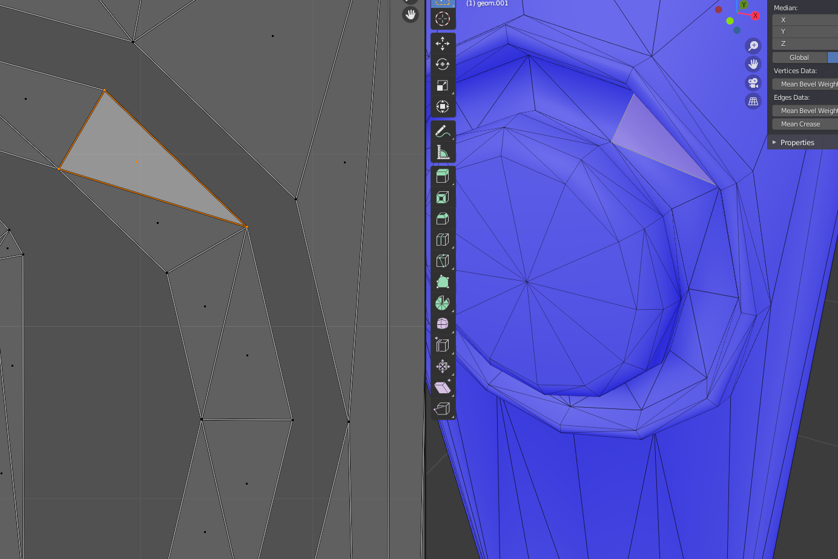Select the Rotate tool
Image resolution: width=838 pixels, height=559 pixels.
point(443,64)
